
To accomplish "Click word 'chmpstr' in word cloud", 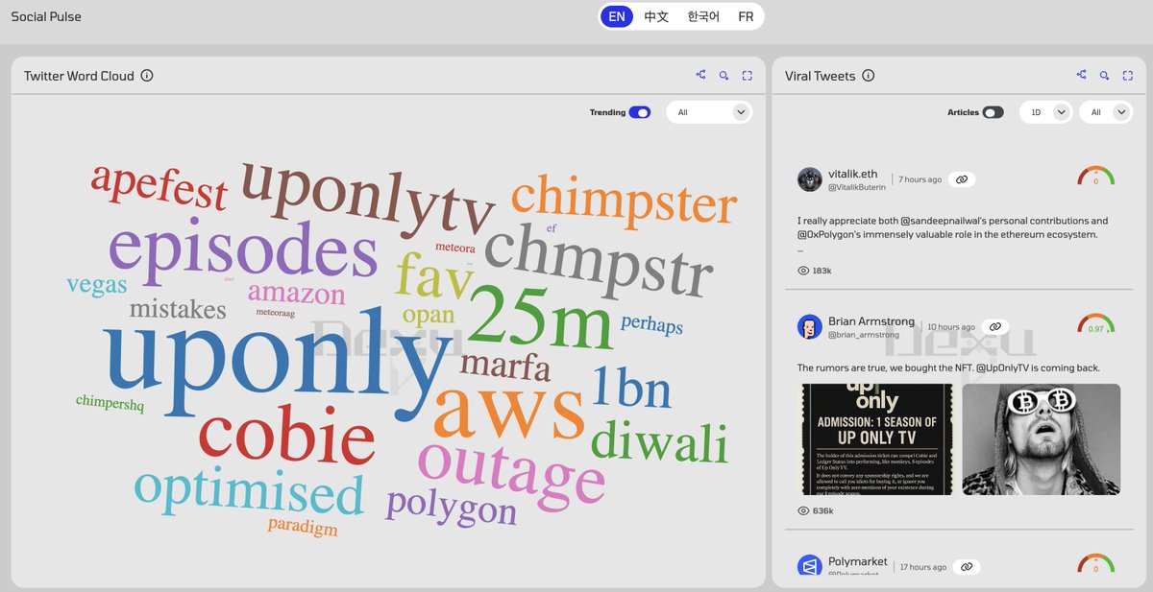I will 599,264.
